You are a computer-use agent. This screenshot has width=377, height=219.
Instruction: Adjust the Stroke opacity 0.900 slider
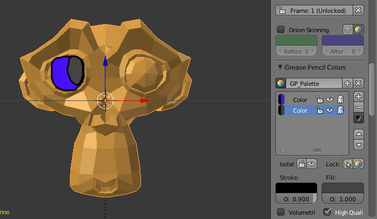[x=296, y=199]
